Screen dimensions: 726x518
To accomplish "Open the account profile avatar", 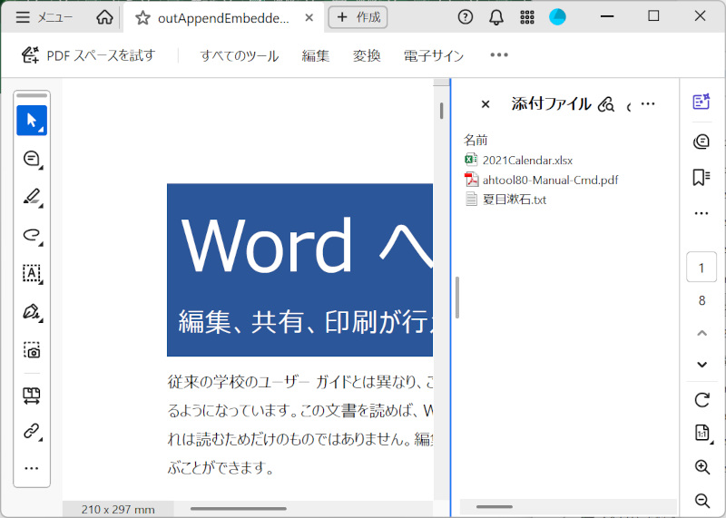I will click(557, 17).
